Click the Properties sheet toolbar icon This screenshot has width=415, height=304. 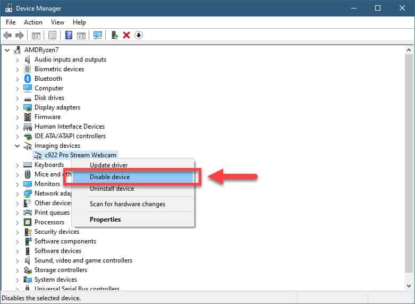[x=53, y=35]
